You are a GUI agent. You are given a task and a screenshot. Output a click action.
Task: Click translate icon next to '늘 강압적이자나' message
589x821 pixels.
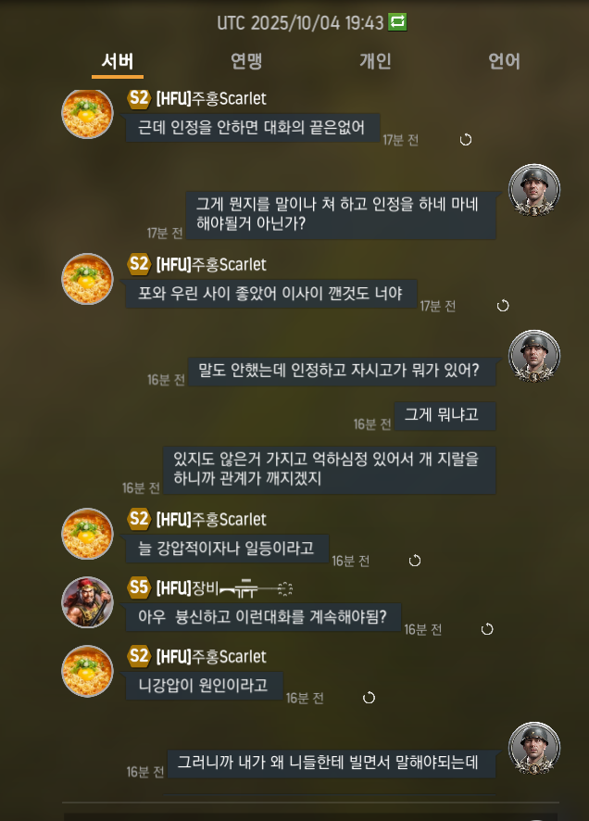pyautogui.click(x=415, y=561)
